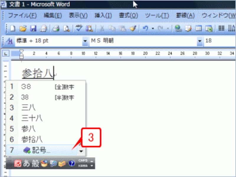Expand the 記号 candidate arrow

[x=82, y=151]
